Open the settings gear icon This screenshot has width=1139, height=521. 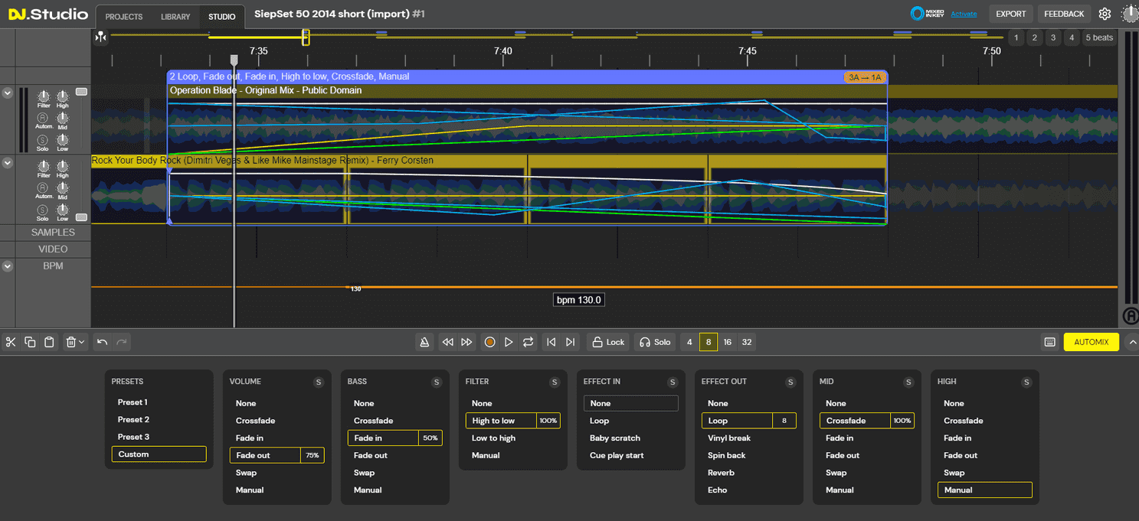(1105, 14)
